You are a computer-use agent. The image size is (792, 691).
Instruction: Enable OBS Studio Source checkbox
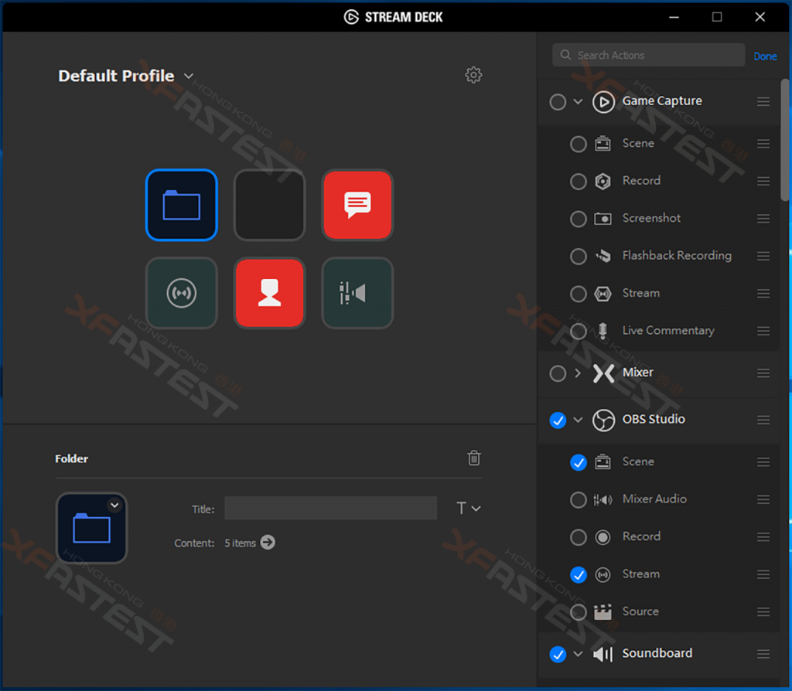coord(579,612)
